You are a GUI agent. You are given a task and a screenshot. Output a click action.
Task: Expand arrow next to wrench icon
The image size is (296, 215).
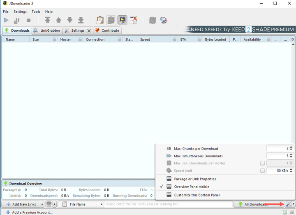[x=293, y=204]
